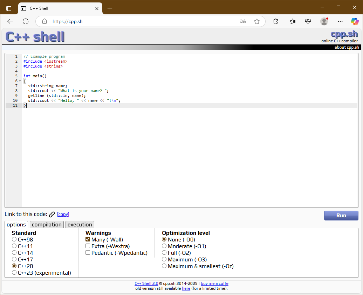Viewport: 363px width, 295px height.
Task: Select C++98 standard
Action: (14, 239)
